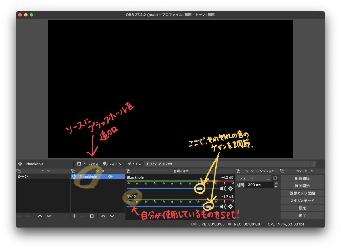Click the LIVE broadcast status icon
341x249 pixels.
click(194, 224)
